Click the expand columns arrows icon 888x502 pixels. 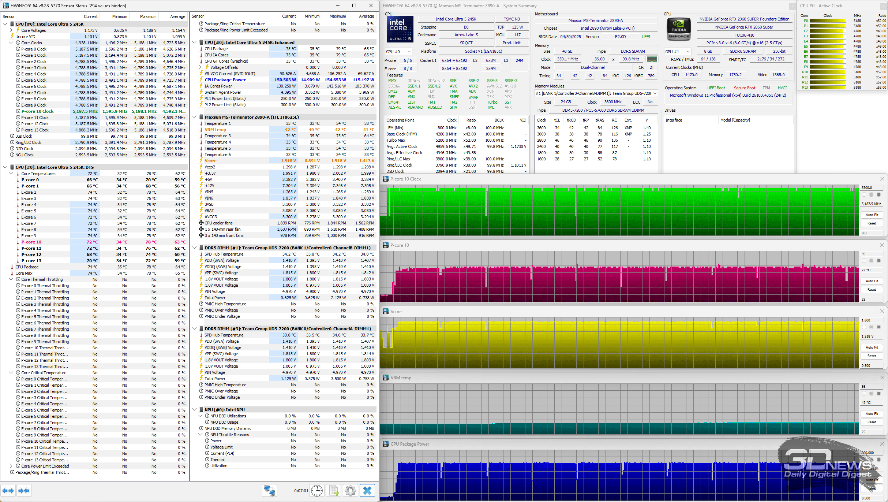coord(8,491)
